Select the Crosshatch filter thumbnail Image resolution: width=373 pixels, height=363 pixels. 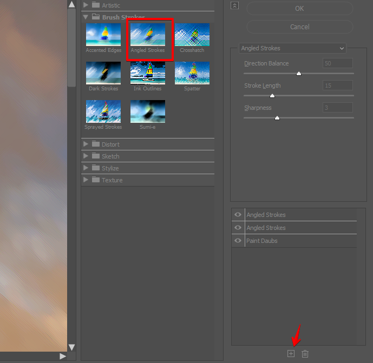pos(192,35)
